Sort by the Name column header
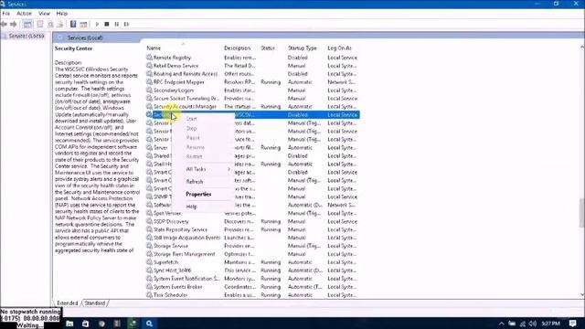Viewport: 585px width, 329px height. click(x=154, y=48)
